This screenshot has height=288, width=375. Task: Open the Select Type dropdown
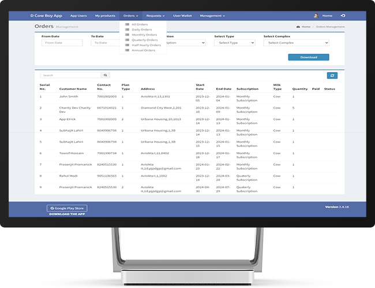[x=234, y=43]
